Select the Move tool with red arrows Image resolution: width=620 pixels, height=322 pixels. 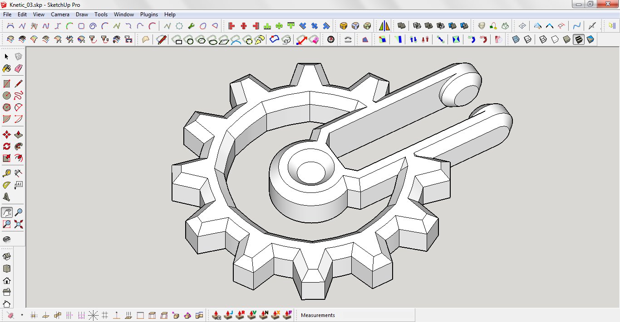click(6, 135)
